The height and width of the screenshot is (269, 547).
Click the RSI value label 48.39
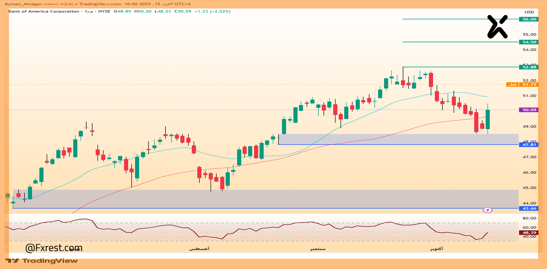point(528,233)
